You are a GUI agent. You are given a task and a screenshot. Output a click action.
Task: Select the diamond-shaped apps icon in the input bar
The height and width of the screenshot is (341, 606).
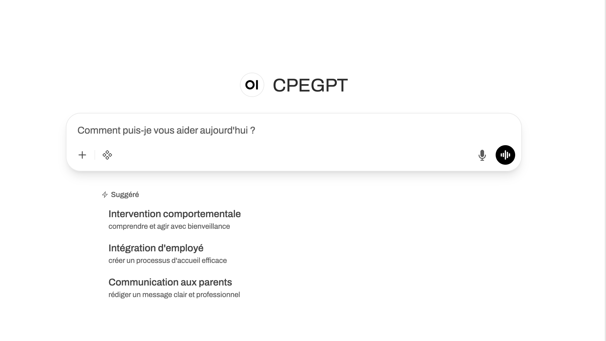coord(107,155)
